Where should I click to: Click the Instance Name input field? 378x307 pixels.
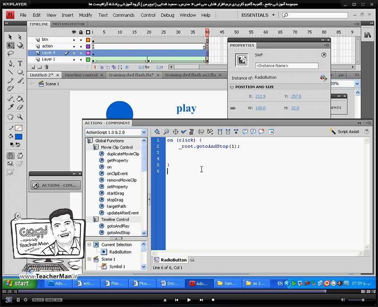(287, 66)
